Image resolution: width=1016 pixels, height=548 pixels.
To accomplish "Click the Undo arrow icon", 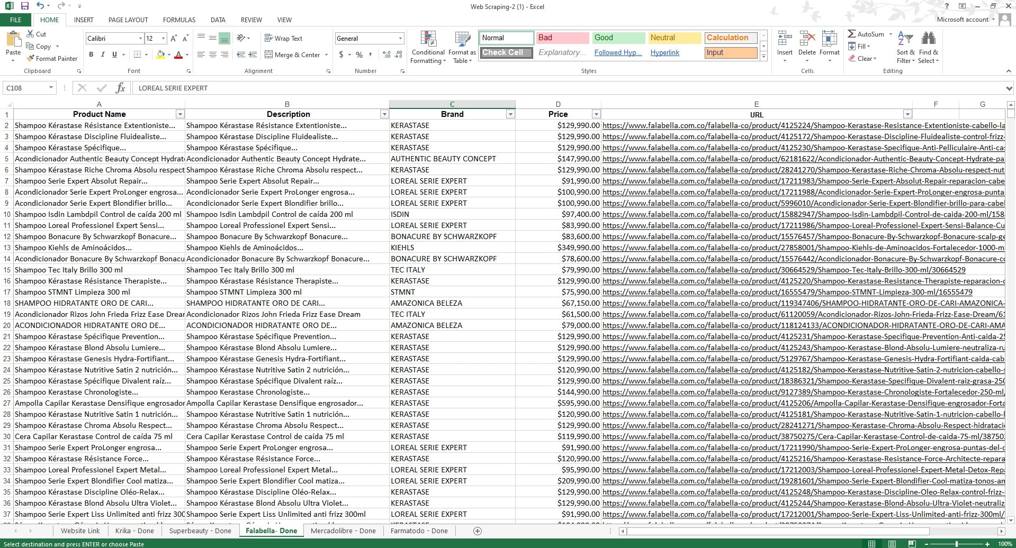I will pos(40,6).
